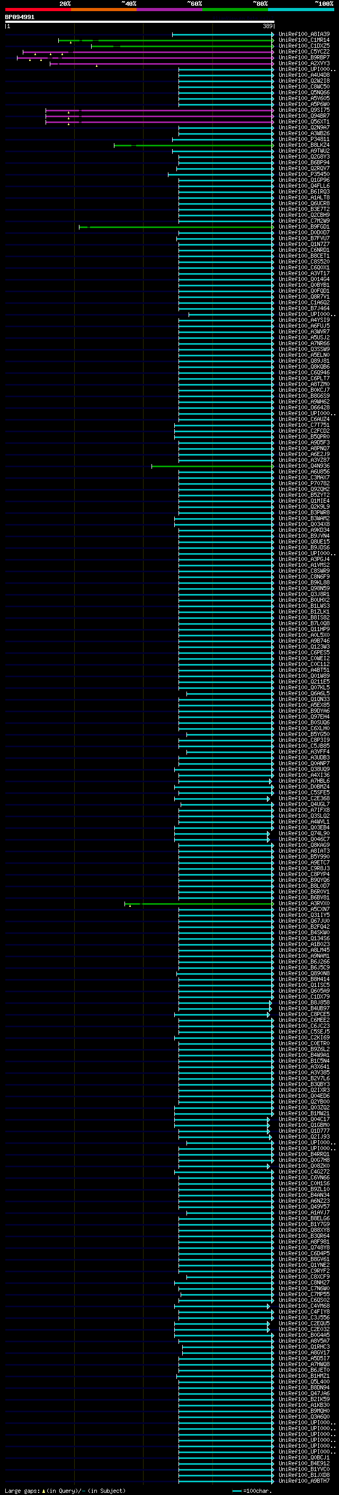Click label UniRef100_Q8R7V1
Image resolution: width=339 pixels, height=1495 pixels.
(304, 296)
